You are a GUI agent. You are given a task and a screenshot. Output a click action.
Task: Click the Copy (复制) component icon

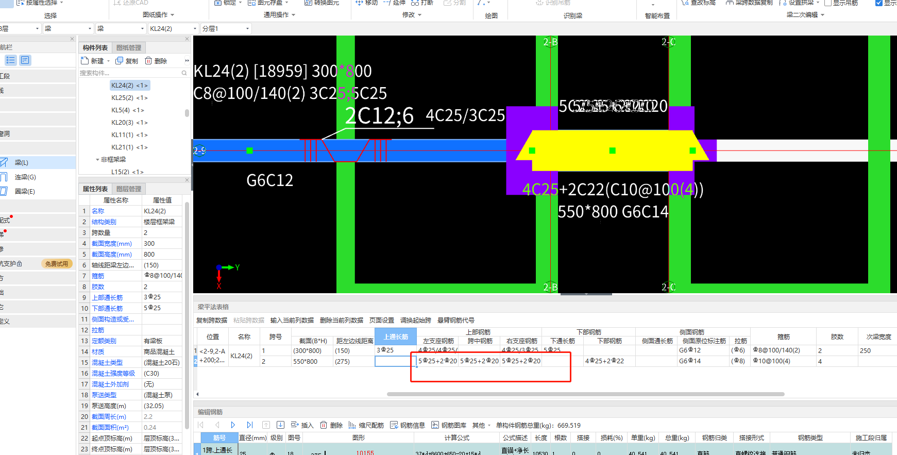point(120,61)
